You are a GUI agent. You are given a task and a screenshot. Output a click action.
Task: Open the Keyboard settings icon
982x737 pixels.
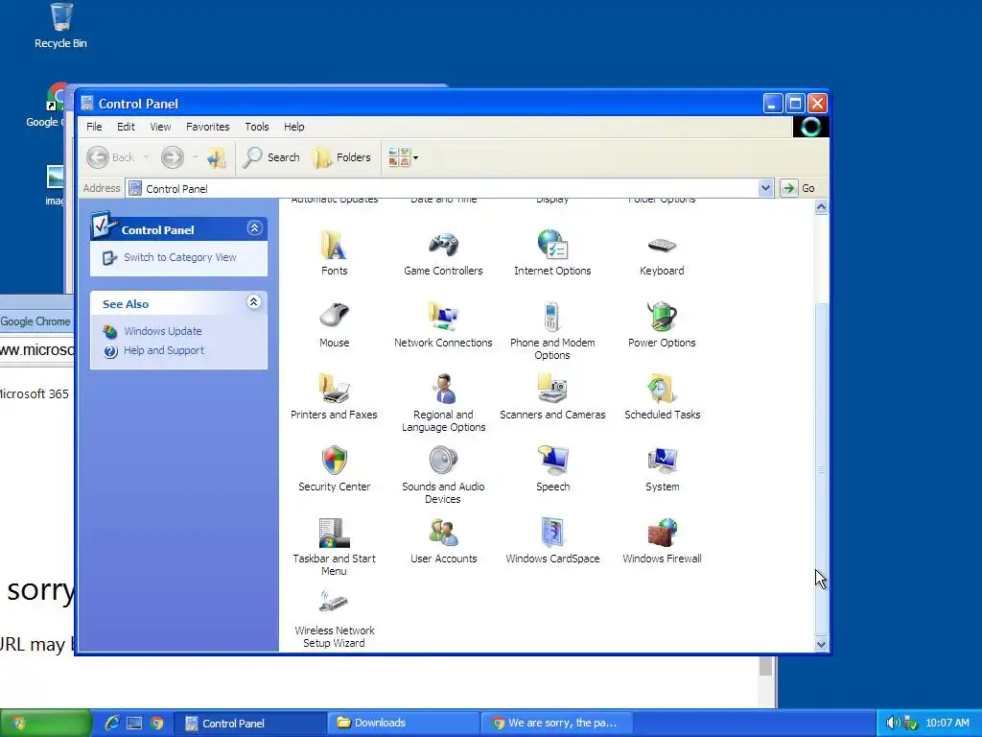662,253
